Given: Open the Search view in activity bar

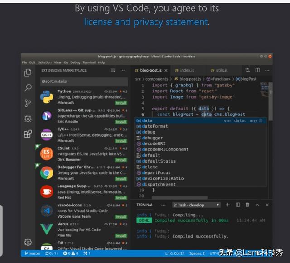Looking at the screenshot, I should pyautogui.click(x=28, y=88).
